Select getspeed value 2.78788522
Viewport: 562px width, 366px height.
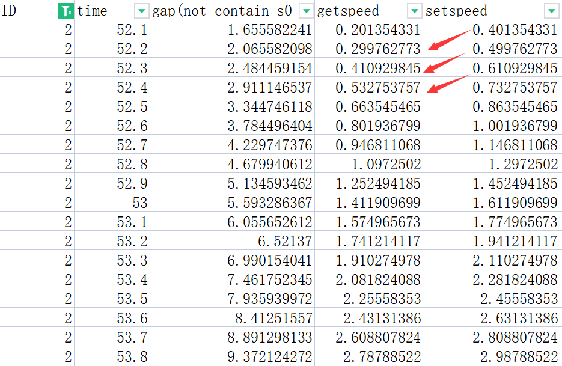point(369,356)
